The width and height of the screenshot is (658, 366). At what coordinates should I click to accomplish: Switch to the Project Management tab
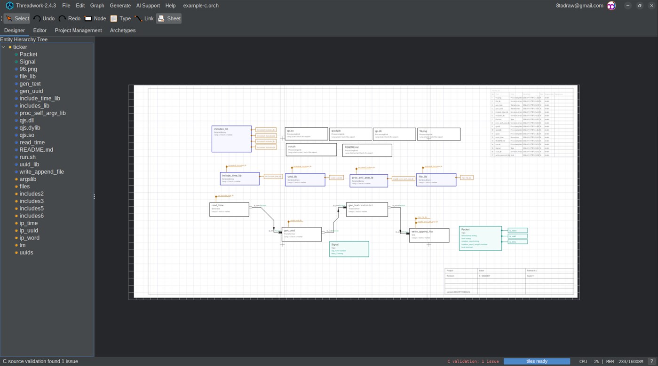(78, 31)
